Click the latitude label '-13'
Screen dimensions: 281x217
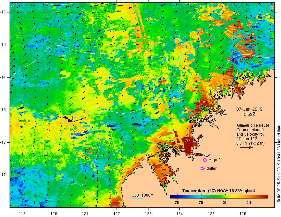(x=3, y=45)
